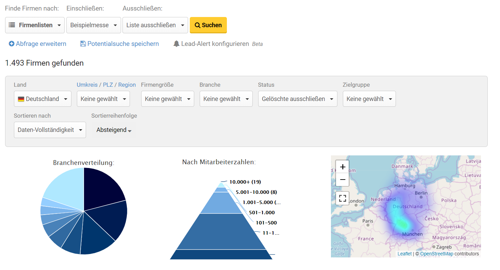Click the plus icon beside Abfrage erweitern
500x270 pixels.
click(x=12, y=44)
